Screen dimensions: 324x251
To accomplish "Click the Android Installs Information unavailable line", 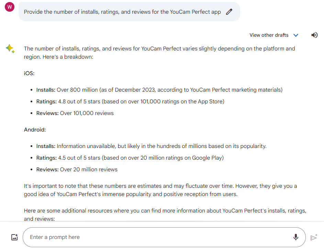I will [152, 146].
